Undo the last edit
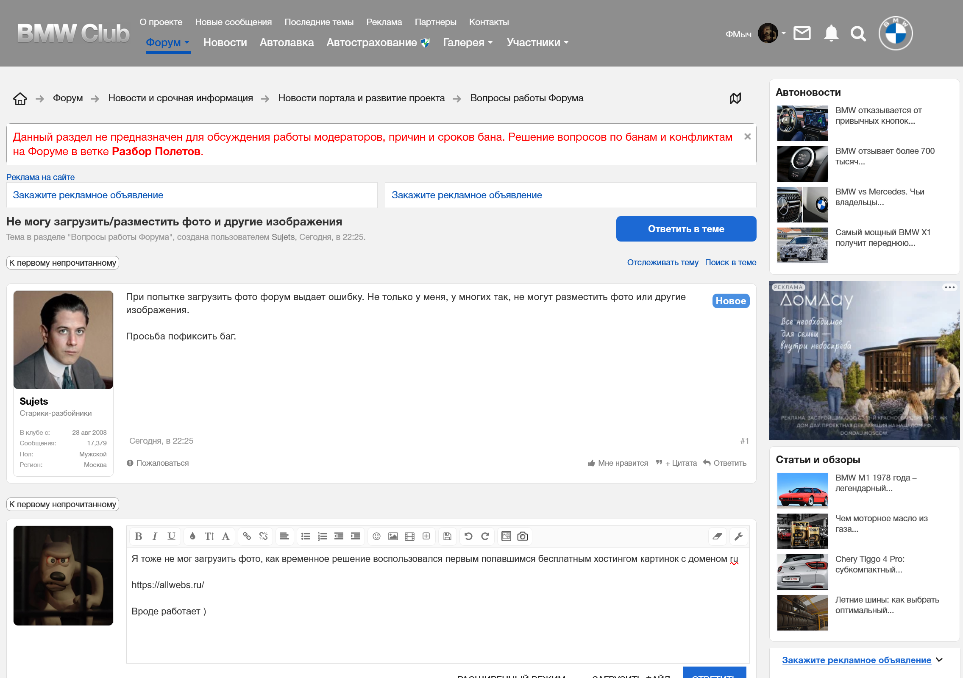The height and width of the screenshot is (678, 963). 468,536
